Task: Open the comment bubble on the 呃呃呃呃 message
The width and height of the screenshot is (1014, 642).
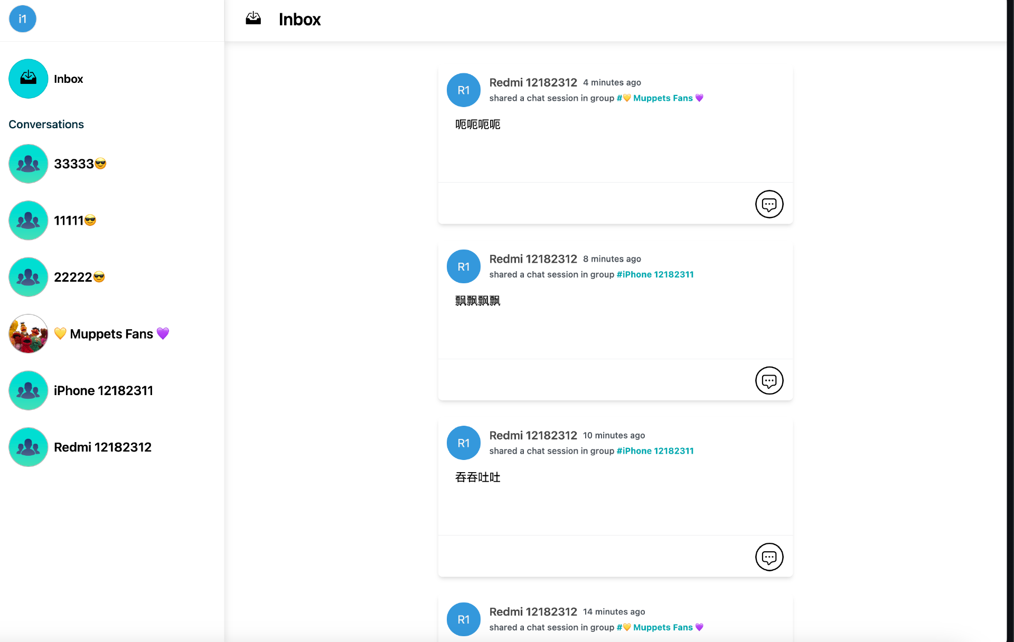Action: [769, 204]
